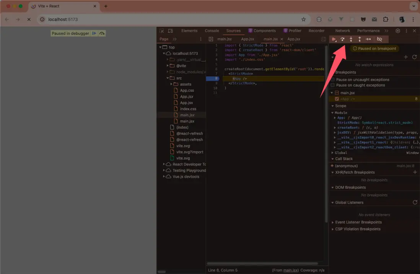The height and width of the screenshot is (274, 420).
Task: Switch to the Console tab
Action: click(x=212, y=31)
